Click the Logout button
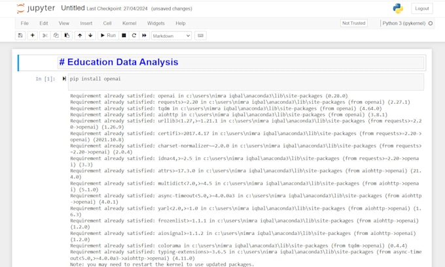Screen dimensions: 445x267 pos(422,8)
